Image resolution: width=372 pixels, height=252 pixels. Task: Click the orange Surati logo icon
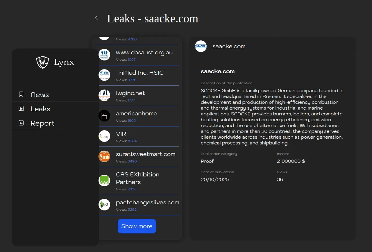click(x=104, y=157)
